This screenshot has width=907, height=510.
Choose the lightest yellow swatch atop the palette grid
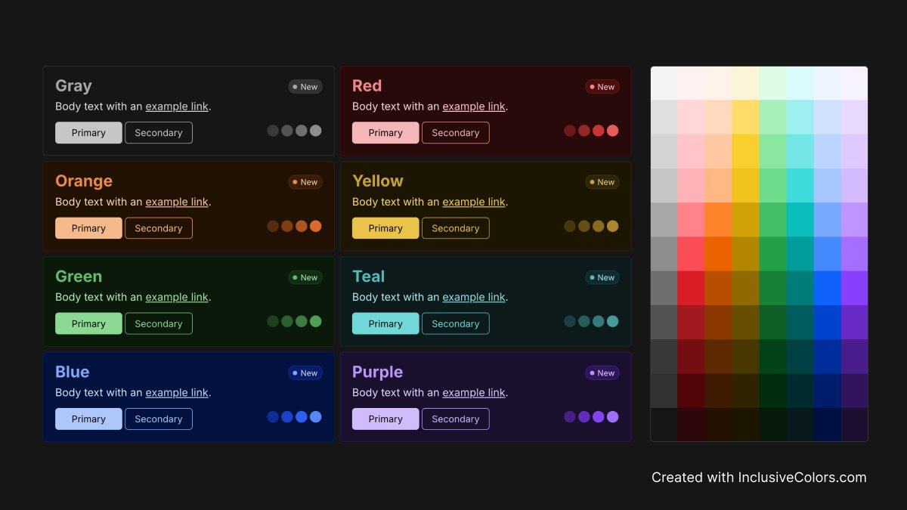746,83
